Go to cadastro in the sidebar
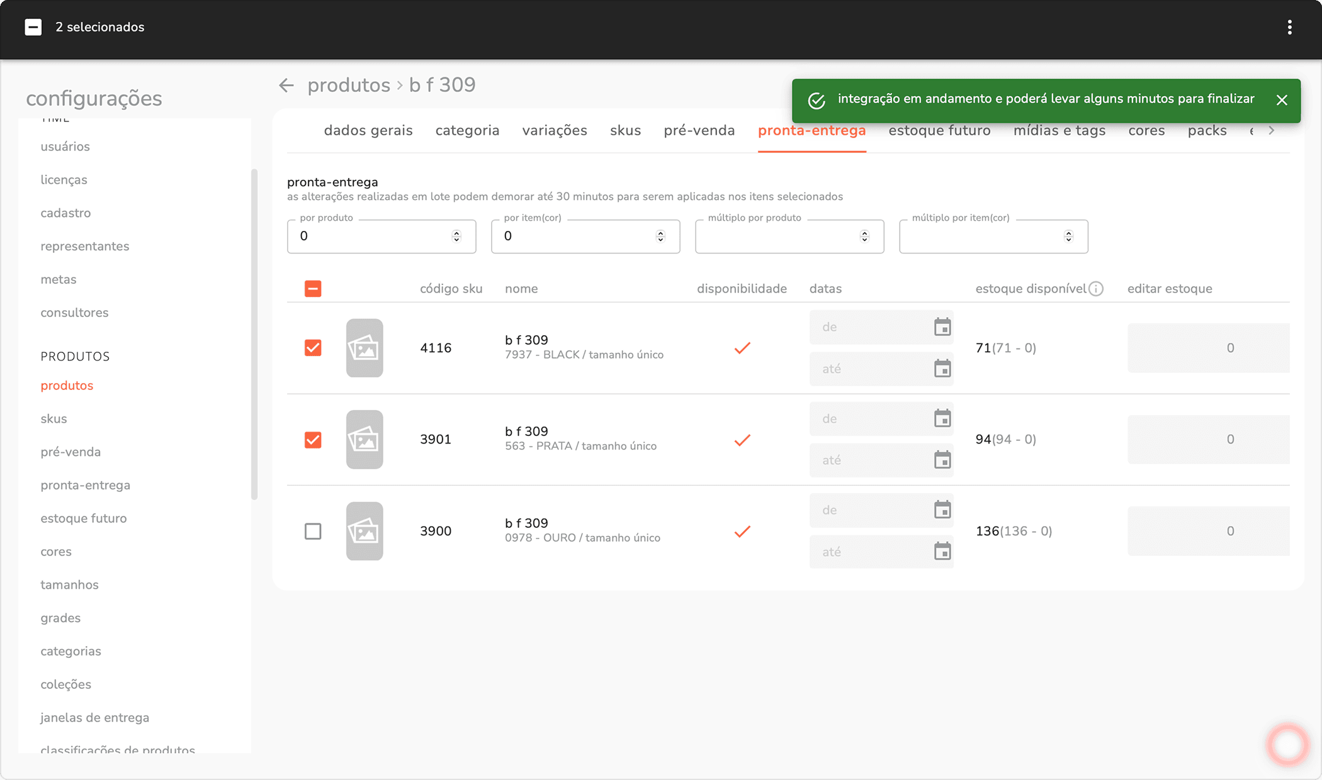The width and height of the screenshot is (1322, 780). [x=65, y=213]
